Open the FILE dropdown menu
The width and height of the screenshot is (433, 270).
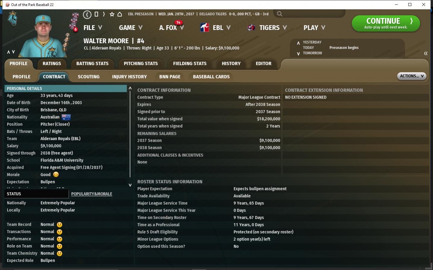tap(93, 28)
